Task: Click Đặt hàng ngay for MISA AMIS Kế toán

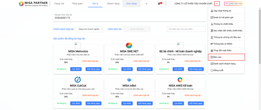Action: [196, 103]
